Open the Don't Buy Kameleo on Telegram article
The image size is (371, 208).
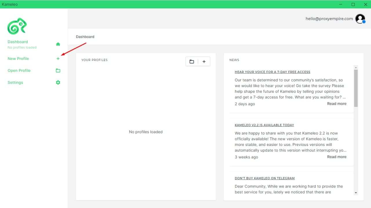[x=265, y=178]
